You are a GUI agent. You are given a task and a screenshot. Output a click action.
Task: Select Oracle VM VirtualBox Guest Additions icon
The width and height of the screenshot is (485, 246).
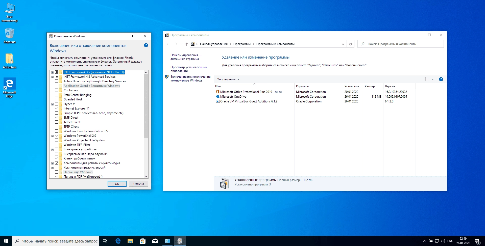(x=217, y=101)
